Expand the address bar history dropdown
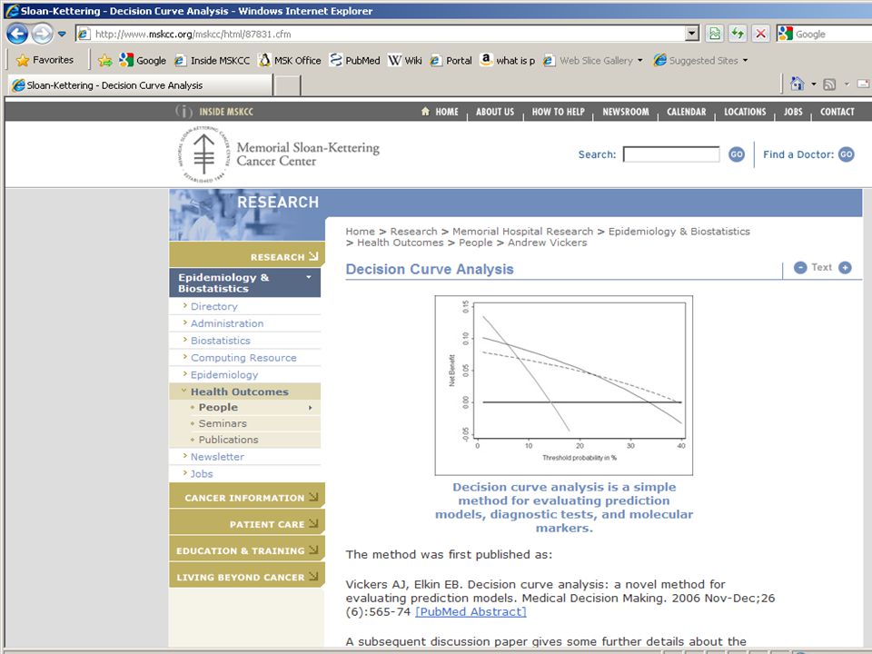Screen dimensions: 872x654 tap(692, 34)
